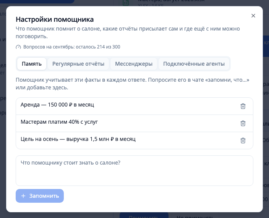
Task: Open the Мессенджеры tab
Action: point(134,64)
